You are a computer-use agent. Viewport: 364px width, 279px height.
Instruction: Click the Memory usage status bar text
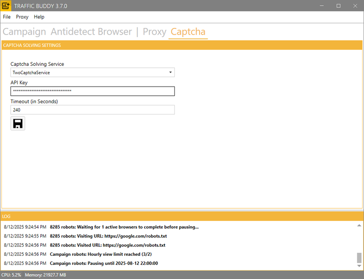(45, 275)
